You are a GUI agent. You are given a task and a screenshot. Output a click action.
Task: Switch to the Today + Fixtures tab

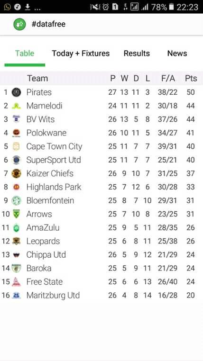point(81,54)
